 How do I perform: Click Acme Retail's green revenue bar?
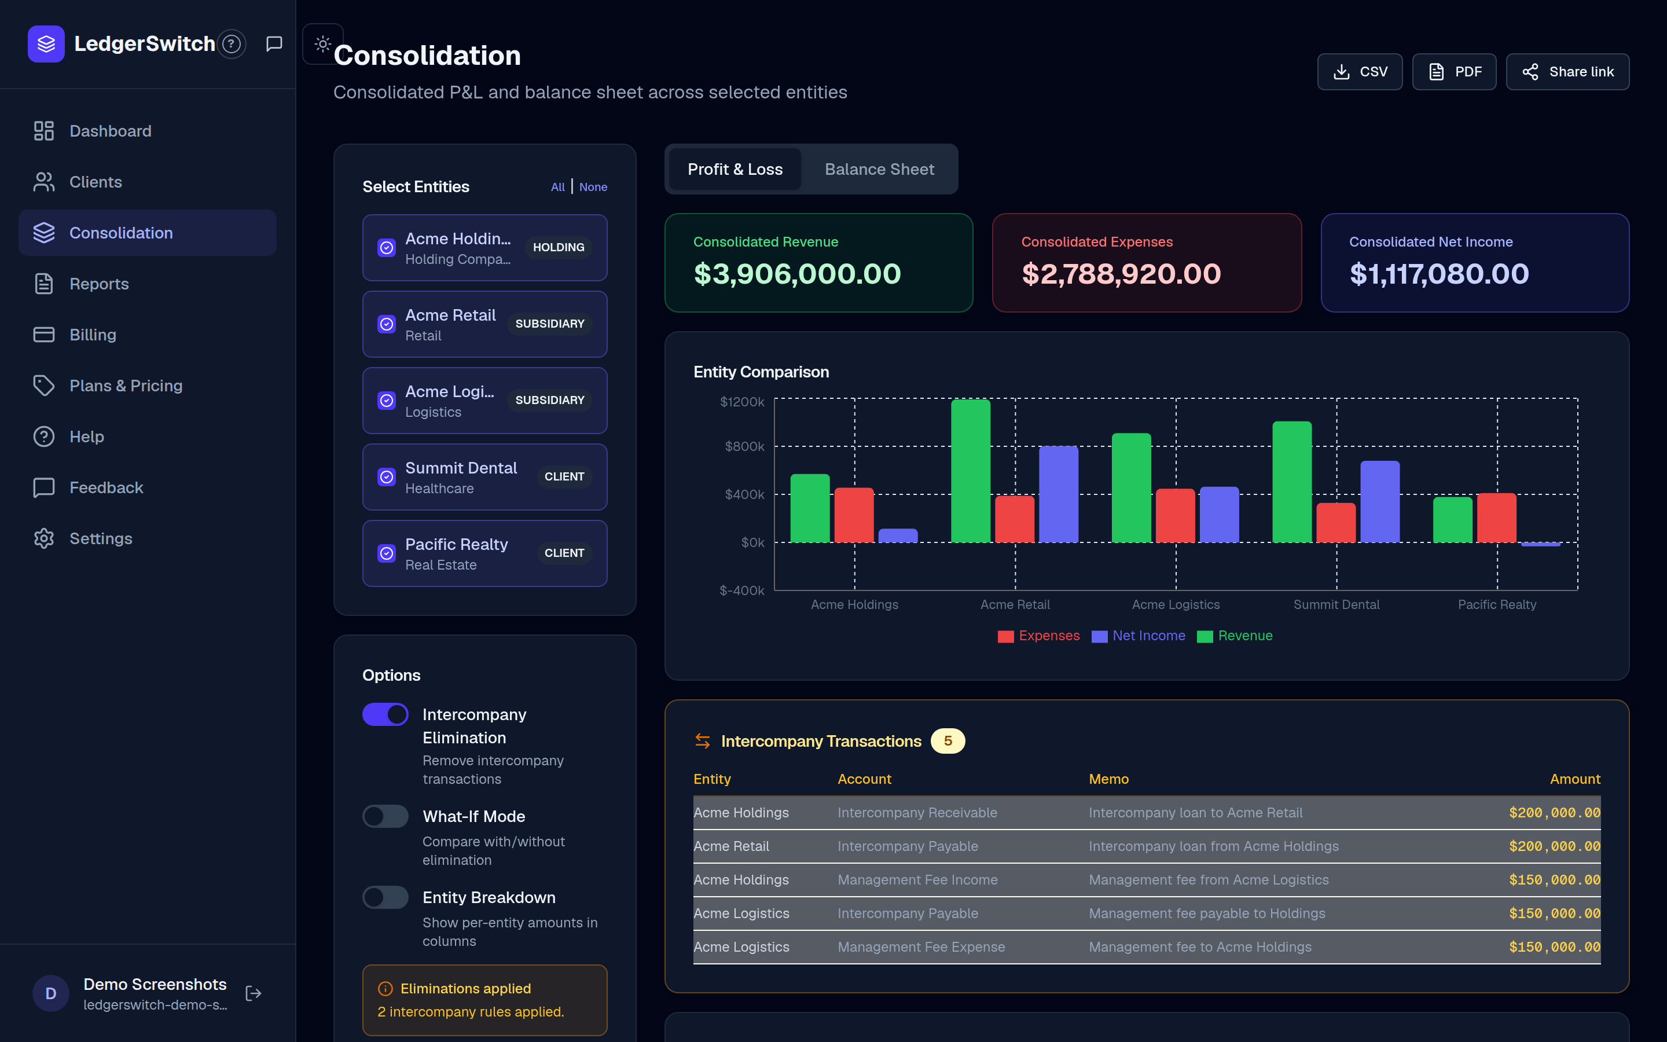[x=971, y=471]
